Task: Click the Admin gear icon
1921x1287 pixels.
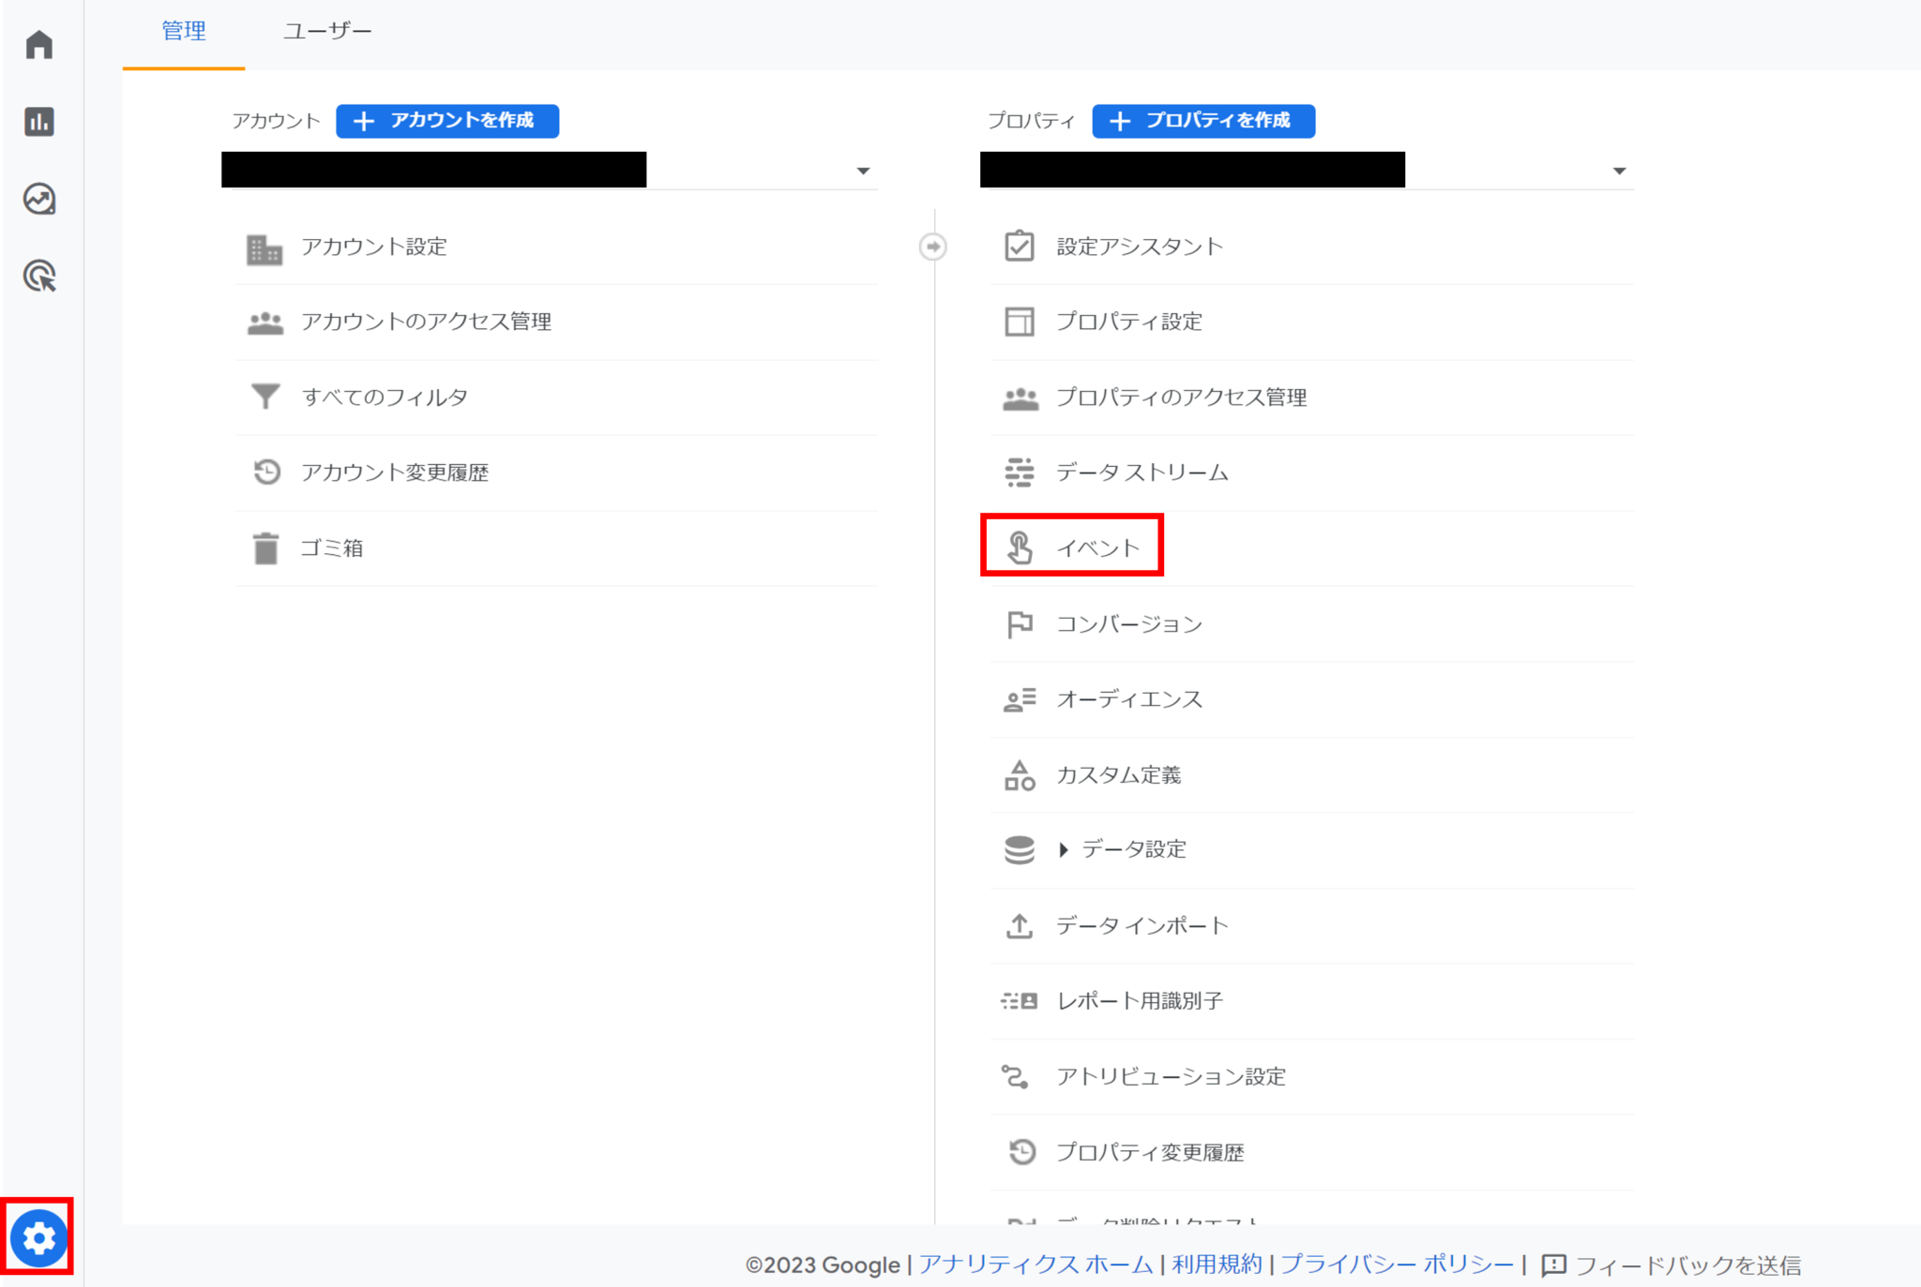Action: coord(38,1237)
